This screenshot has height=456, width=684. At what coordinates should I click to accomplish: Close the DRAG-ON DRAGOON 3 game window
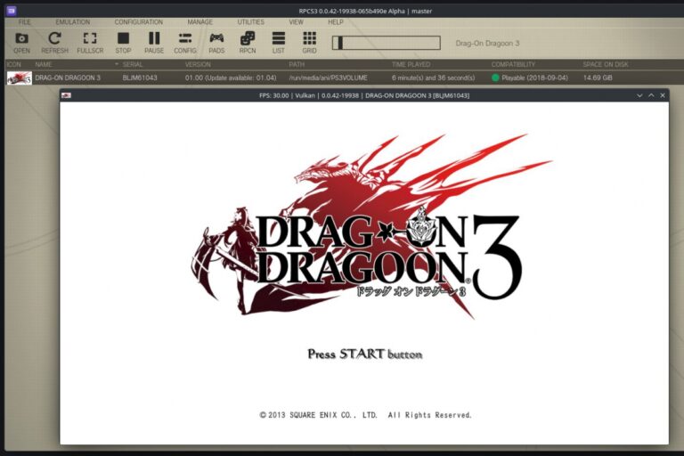pos(663,95)
